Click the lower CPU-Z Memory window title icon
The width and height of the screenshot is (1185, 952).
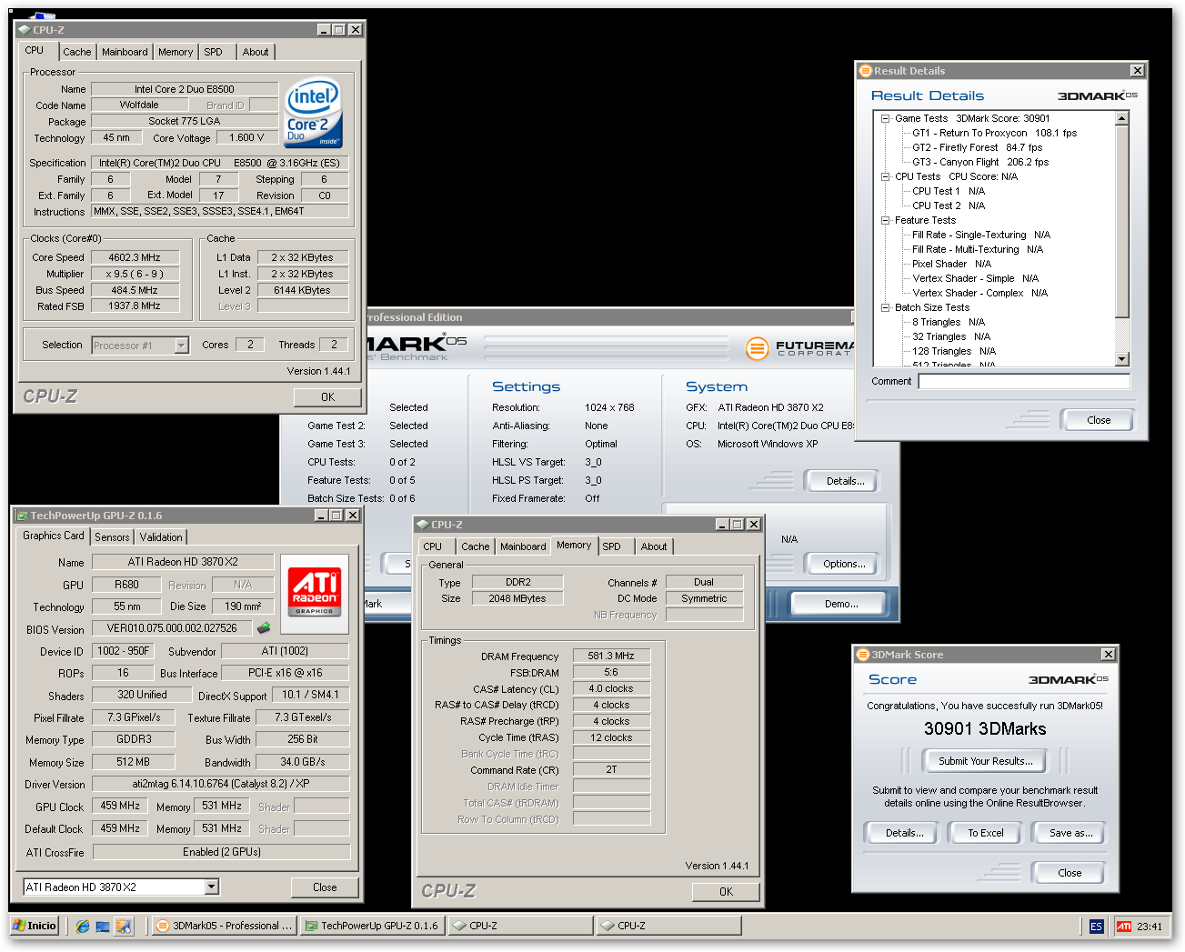[423, 525]
